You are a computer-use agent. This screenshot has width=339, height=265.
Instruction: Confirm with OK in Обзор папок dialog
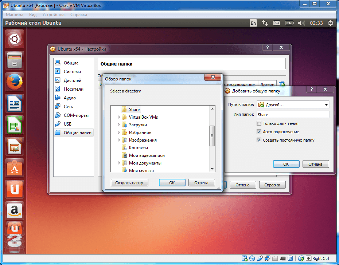pos(172,183)
